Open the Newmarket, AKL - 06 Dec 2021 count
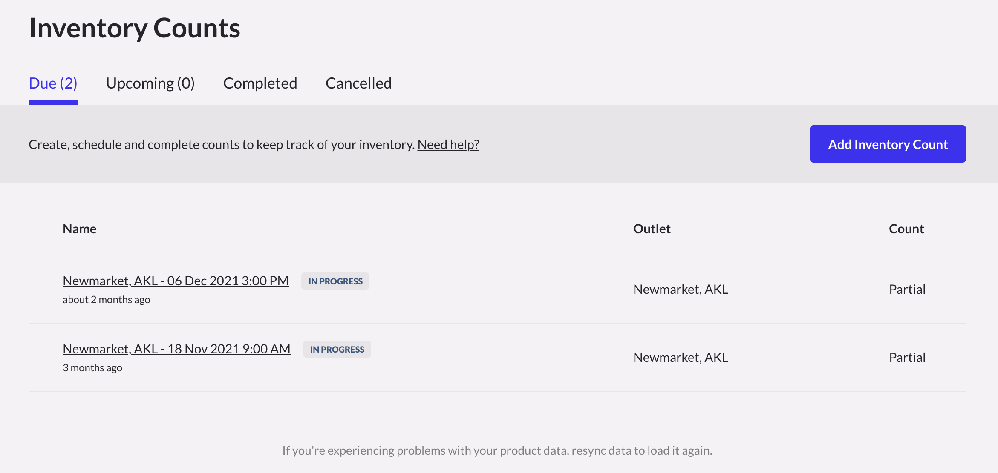The height and width of the screenshot is (473, 998). pos(175,281)
